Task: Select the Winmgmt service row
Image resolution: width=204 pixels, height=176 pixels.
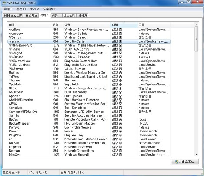Action: pyautogui.click(x=89, y=53)
